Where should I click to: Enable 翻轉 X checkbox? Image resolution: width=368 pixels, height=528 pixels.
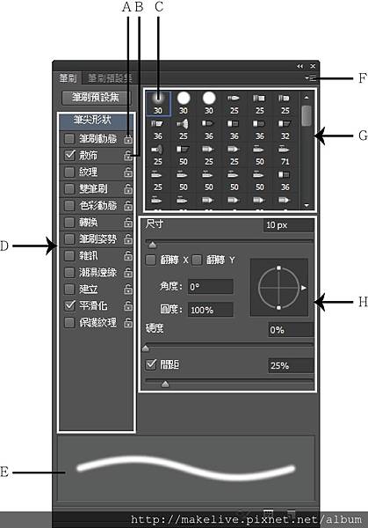click(150, 260)
